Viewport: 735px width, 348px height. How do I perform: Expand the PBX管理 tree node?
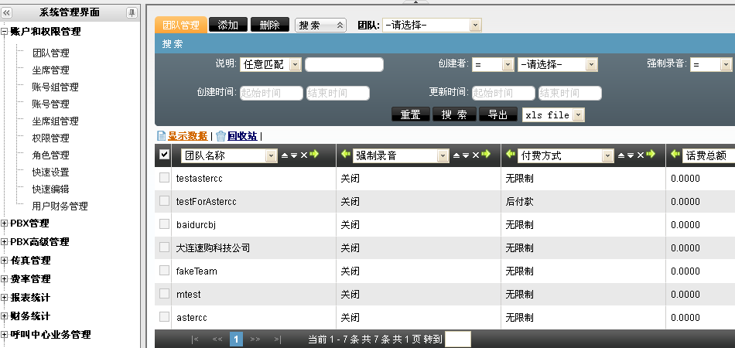point(5,223)
